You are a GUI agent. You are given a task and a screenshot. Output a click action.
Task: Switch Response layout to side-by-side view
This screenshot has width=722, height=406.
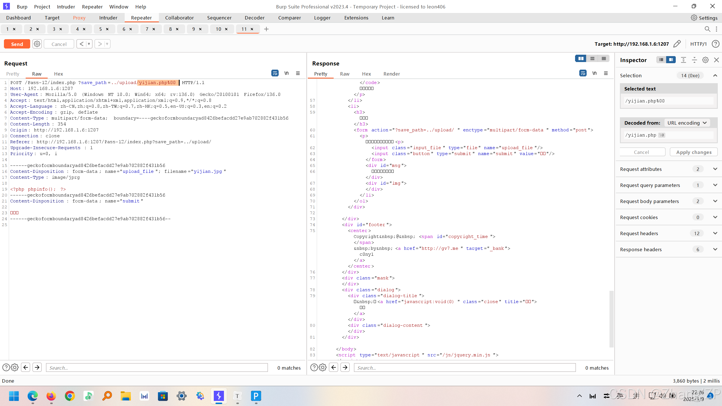click(581, 59)
